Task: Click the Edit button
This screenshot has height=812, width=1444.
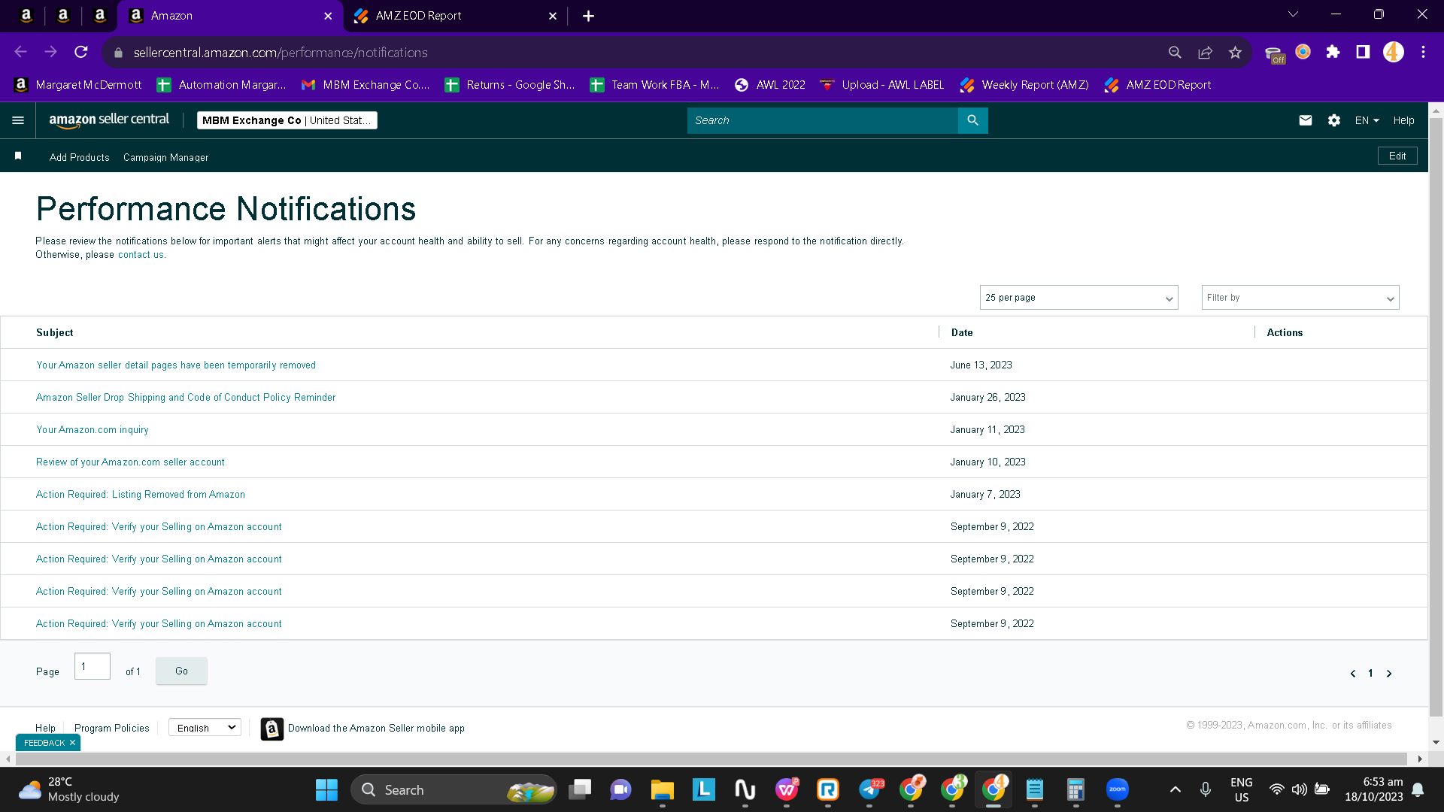Action: pyautogui.click(x=1397, y=156)
